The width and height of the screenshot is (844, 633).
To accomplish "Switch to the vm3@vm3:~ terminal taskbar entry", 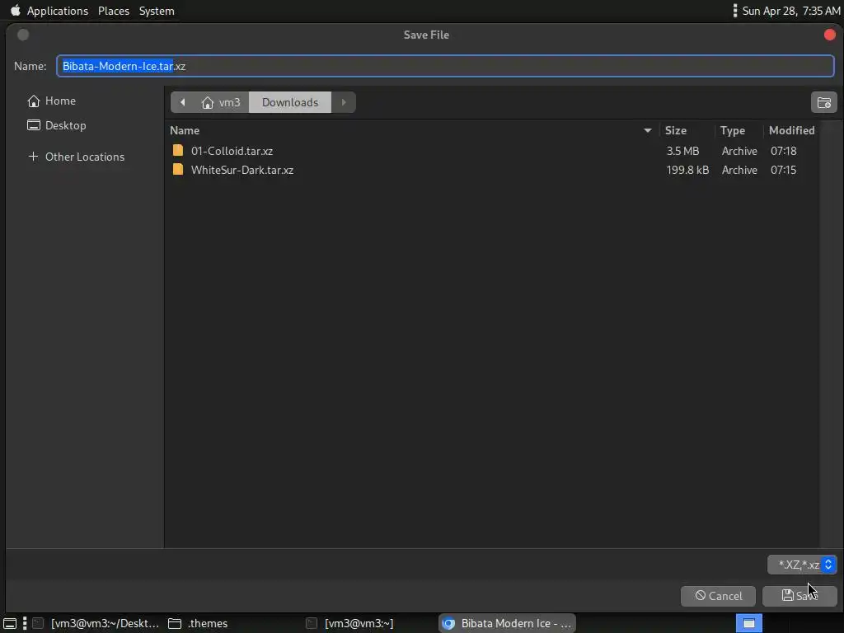I will 351,623.
